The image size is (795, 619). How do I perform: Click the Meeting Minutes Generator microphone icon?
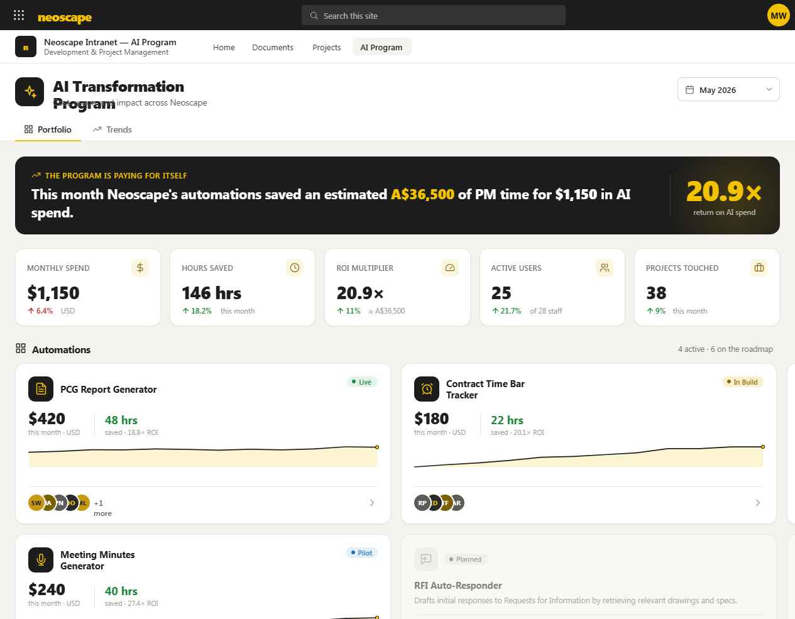41,560
